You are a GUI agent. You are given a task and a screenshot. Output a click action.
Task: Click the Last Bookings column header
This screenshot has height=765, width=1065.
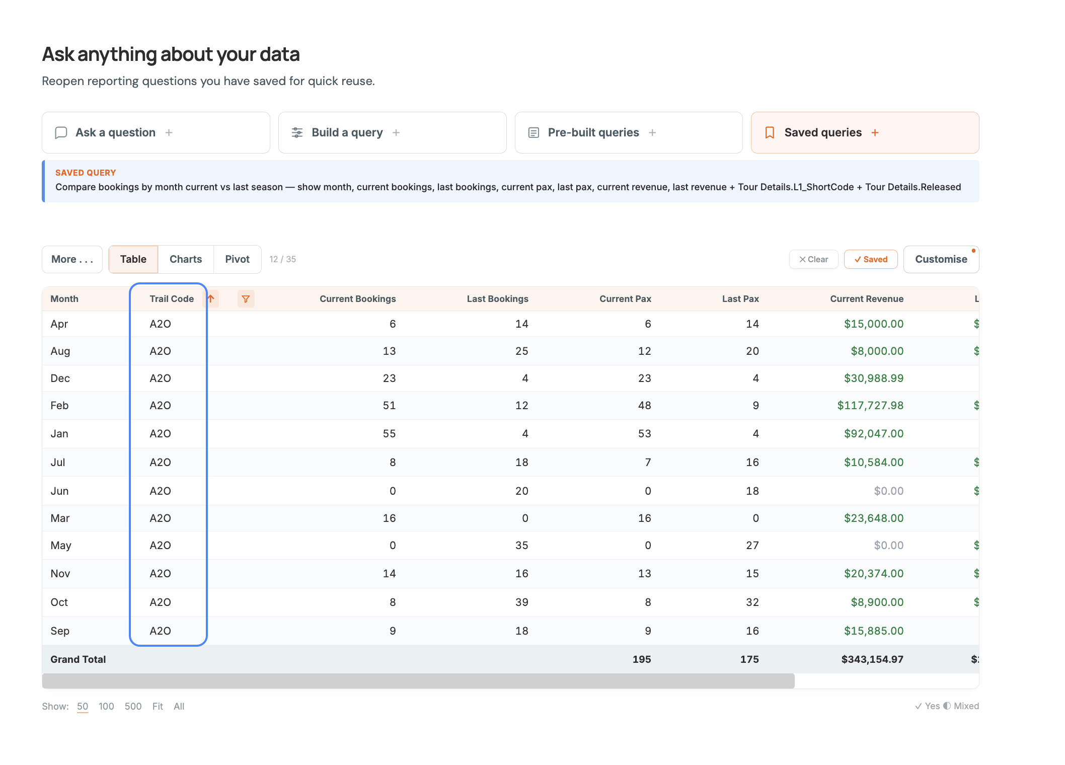click(x=498, y=299)
